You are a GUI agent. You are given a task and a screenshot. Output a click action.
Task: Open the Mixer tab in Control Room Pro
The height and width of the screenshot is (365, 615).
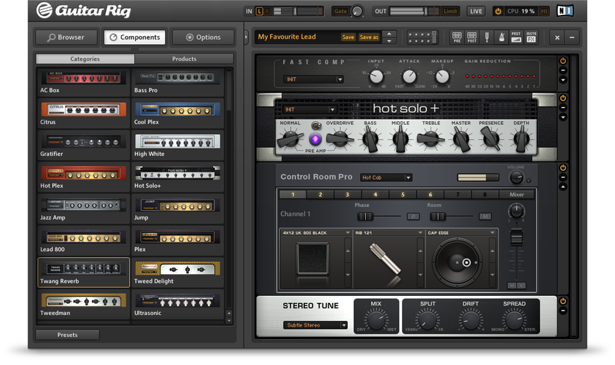coord(516,195)
